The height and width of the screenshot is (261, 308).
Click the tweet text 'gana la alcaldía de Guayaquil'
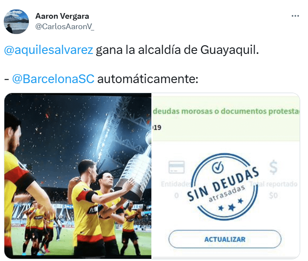point(177,50)
